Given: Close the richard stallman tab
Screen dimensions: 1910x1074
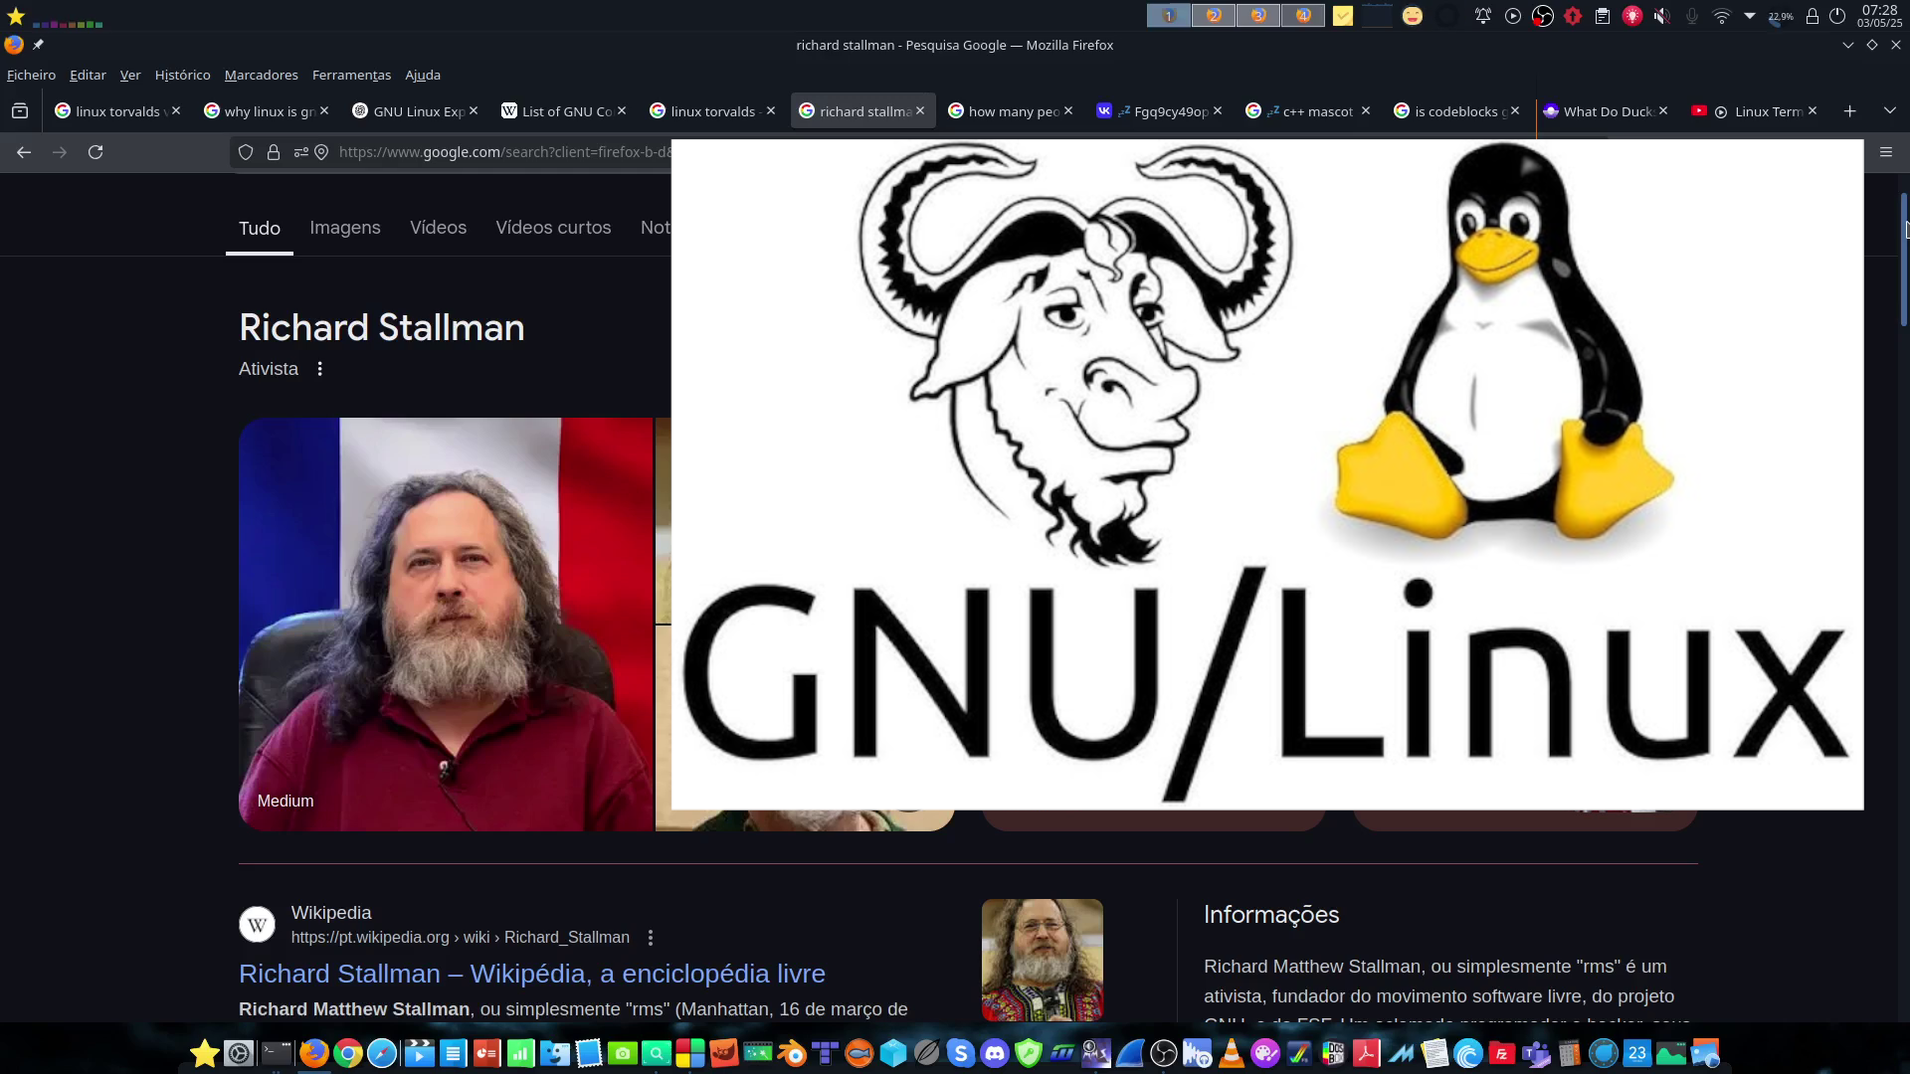Looking at the screenshot, I should (920, 111).
